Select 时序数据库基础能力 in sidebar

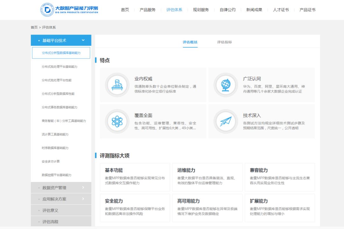pos(55,148)
